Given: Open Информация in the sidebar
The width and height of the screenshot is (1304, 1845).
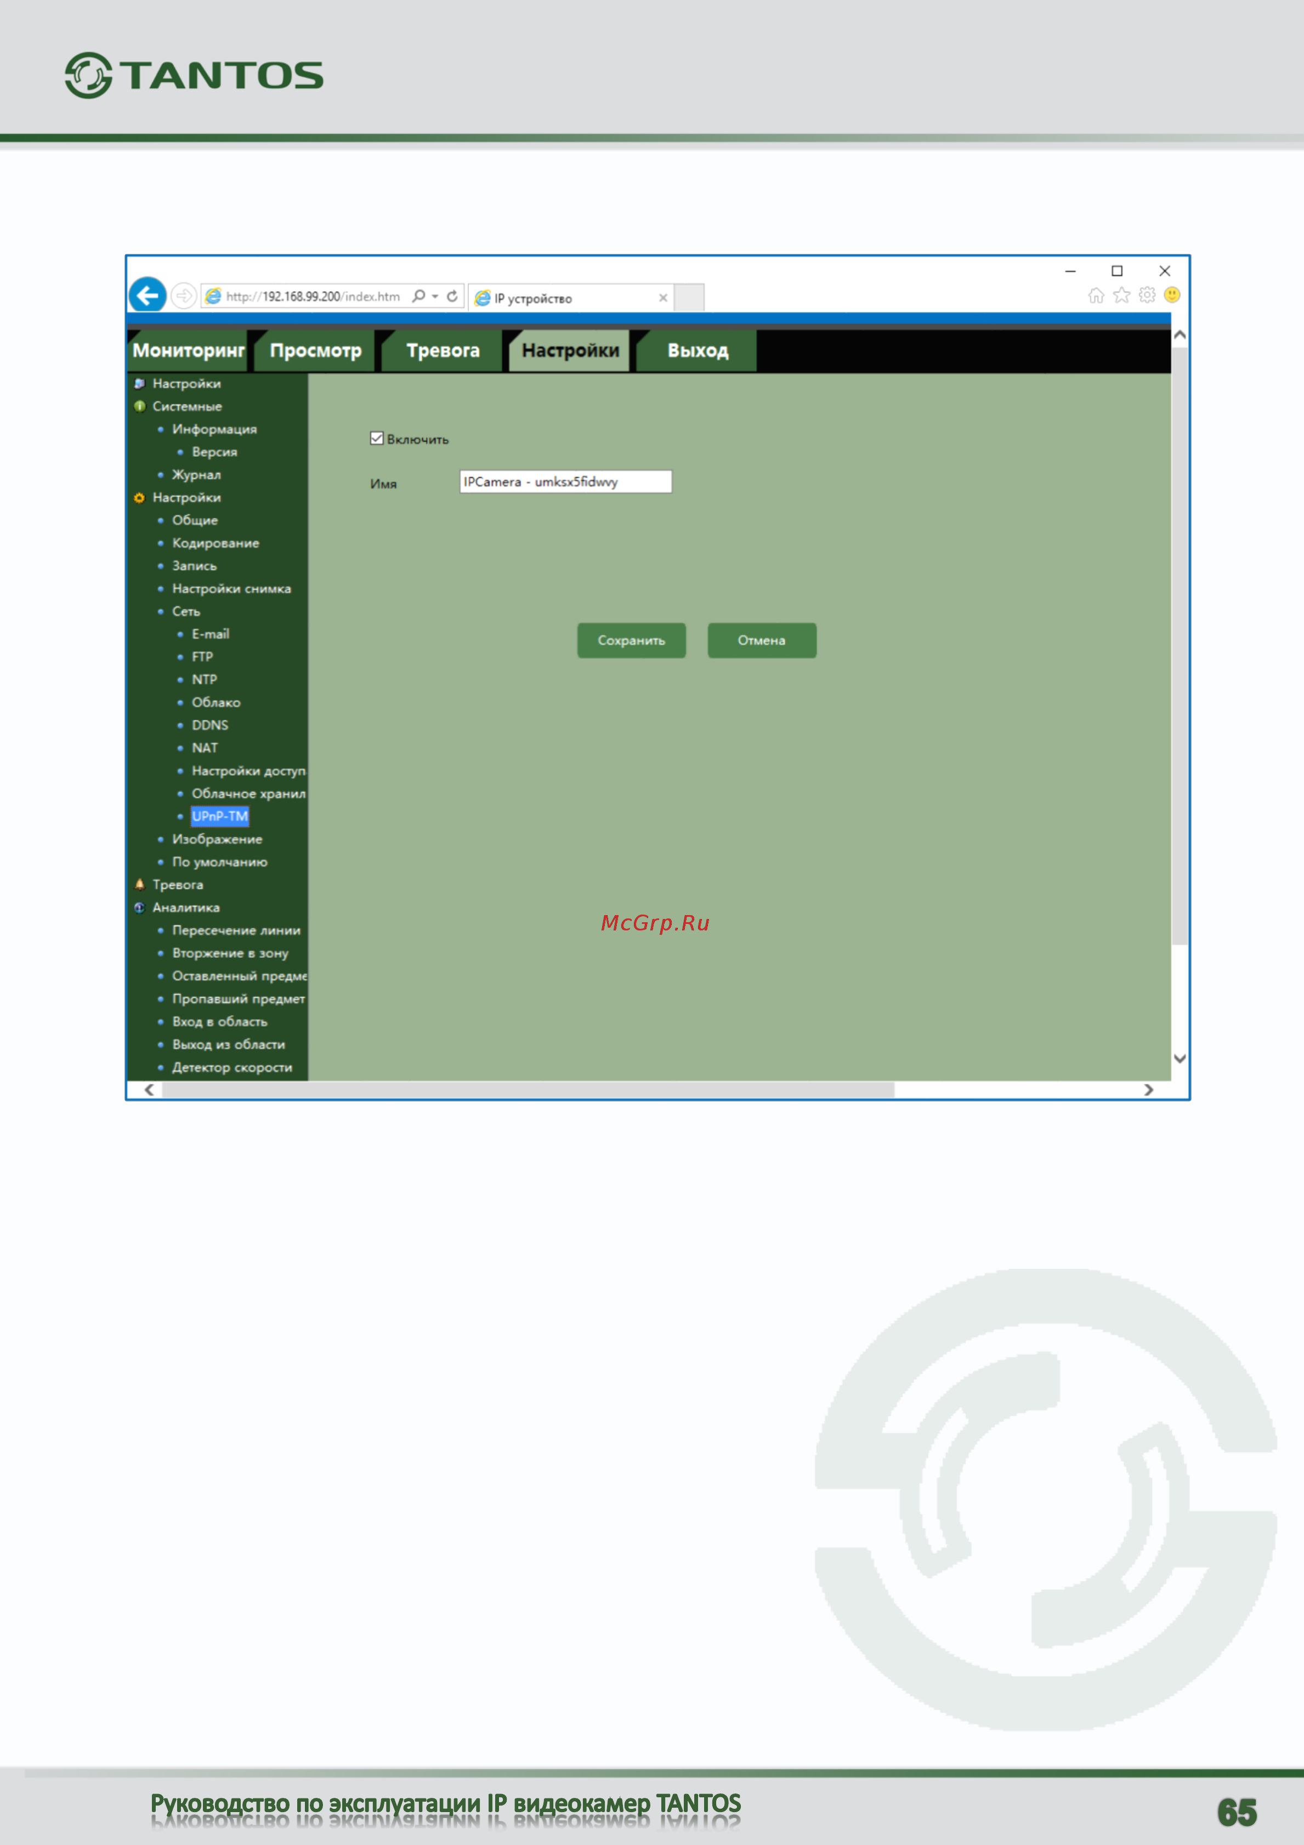Looking at the screenshot, I should [214, 429].
